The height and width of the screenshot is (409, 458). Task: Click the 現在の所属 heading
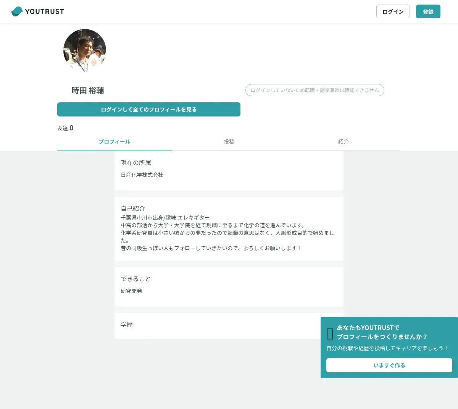tap(136, 163)
